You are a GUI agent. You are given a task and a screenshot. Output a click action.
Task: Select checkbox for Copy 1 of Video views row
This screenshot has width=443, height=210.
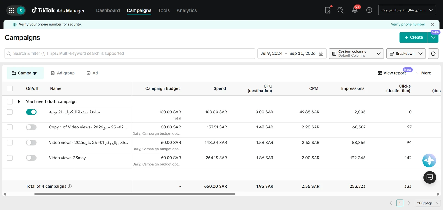click(x=10, y=127)
